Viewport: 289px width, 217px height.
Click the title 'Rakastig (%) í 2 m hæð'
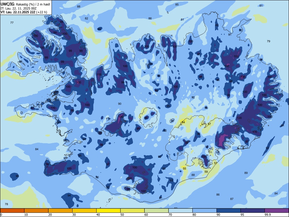coord(33,4)
